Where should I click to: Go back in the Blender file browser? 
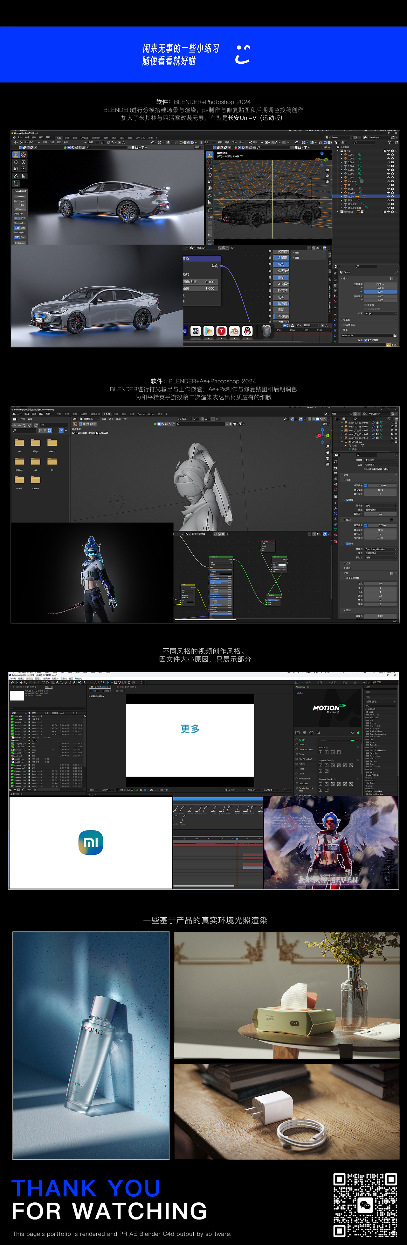point(15,425)
